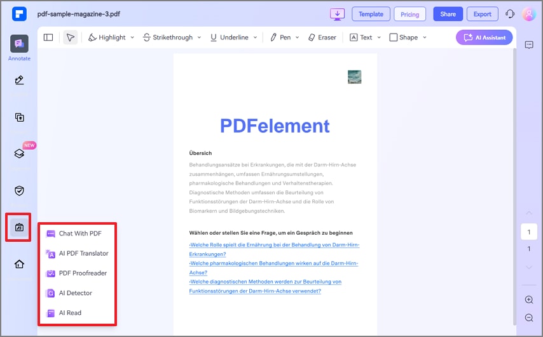
Task: Open the comments panel icon
Action: pyautogui.click(x=529, y=45)
